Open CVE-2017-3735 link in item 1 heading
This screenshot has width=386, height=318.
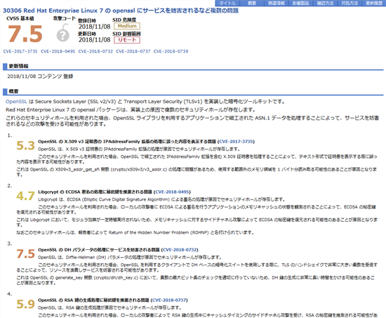[236, 141]
